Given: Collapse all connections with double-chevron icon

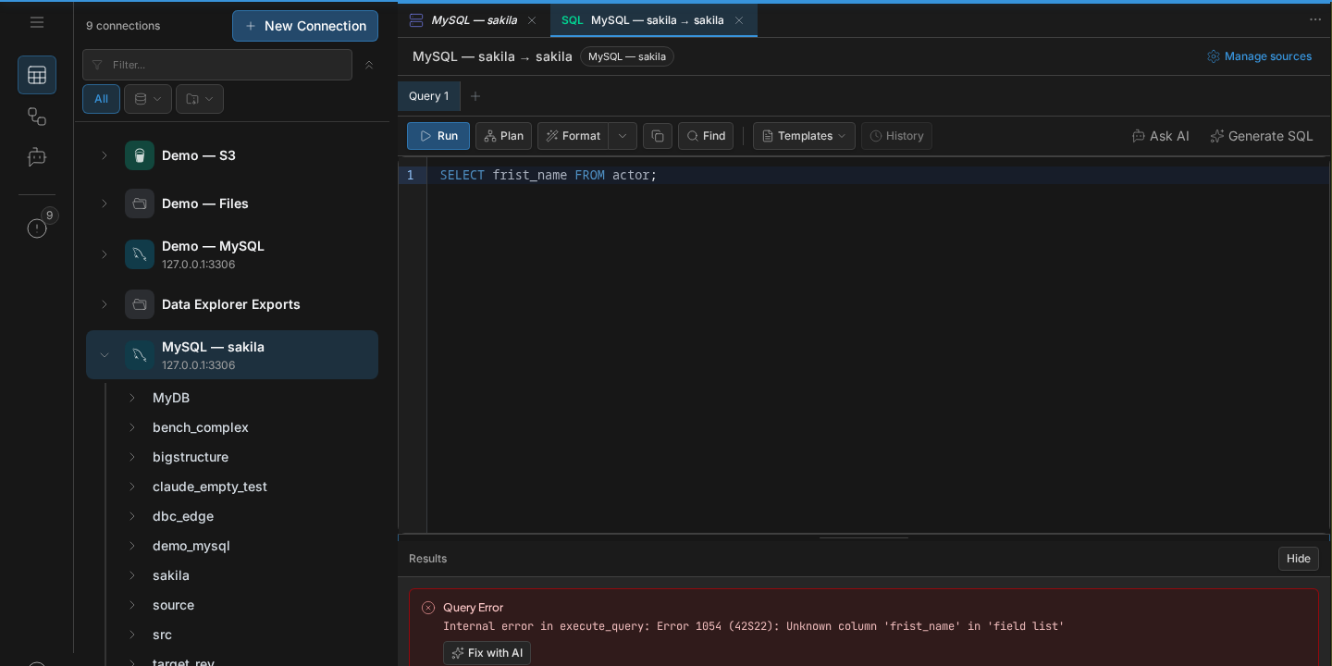Looking at the screenshot, I should click(x=369, y=65).
